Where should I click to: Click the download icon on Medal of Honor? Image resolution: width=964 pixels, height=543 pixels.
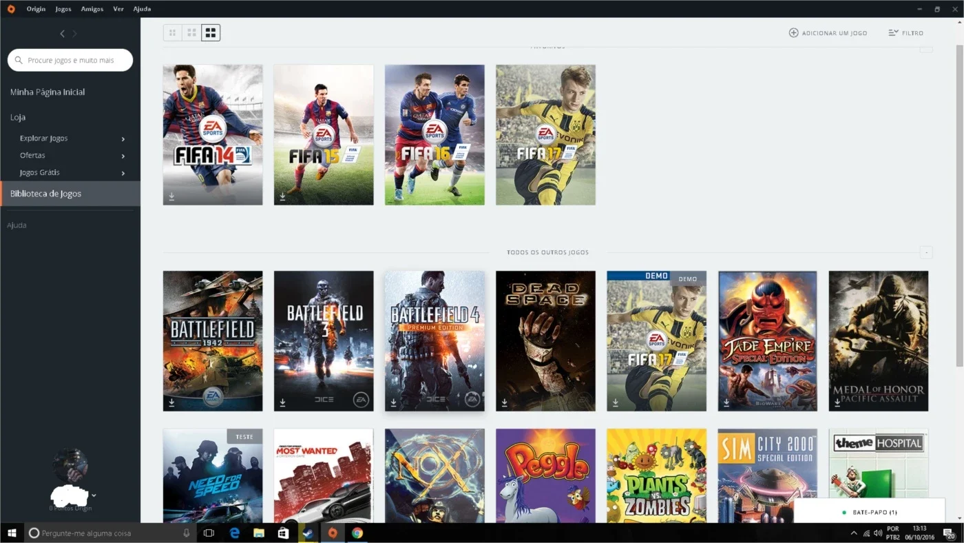coord(837,402)
